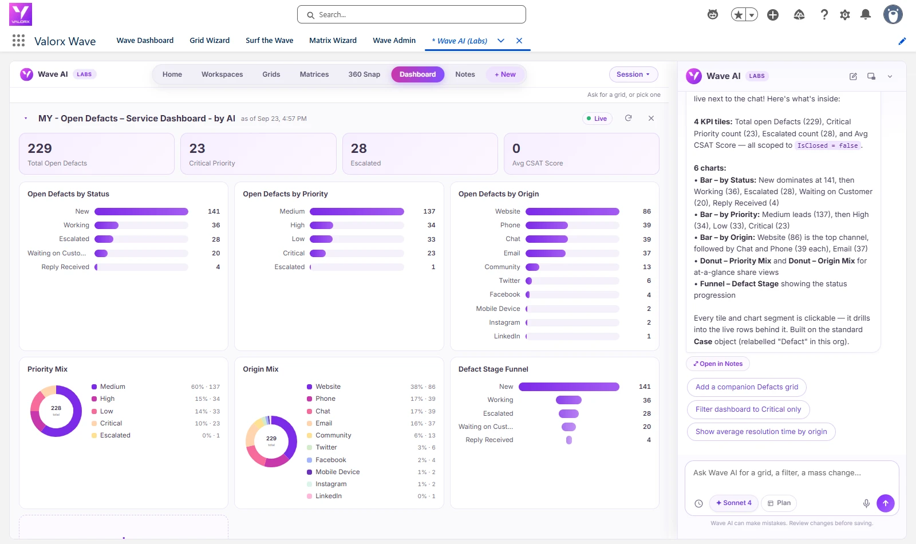
Task: Switch to the Grid Wizard tab
Action: point(210,41)
